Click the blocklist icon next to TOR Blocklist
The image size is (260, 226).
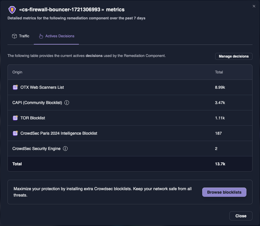[x=15, y=118]
